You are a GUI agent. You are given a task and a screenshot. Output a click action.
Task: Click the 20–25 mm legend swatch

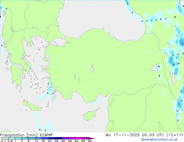click(52, 138)
